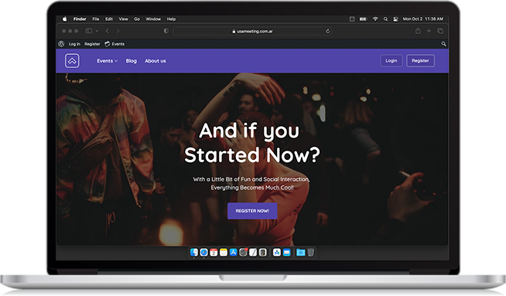506x296 pixels.
Task: Open Safari from the dock
Action: tap(203, 252)
